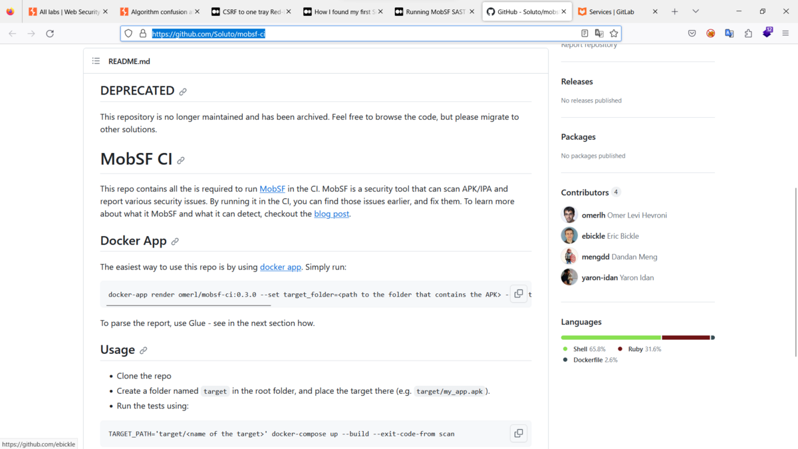Click the ad-blocker extension icon
Viewport: 798px width, 449px height.
(710, 33)
